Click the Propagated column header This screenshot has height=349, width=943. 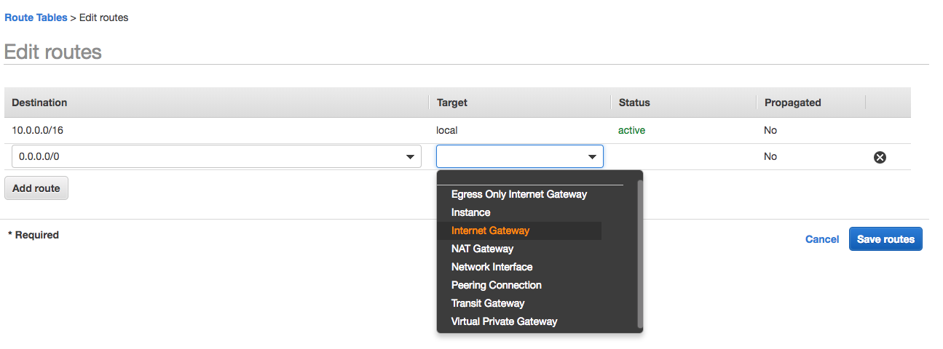792,103
